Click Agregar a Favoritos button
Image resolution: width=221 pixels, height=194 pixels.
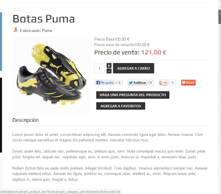pyautogui.click(x=121, y=106)
